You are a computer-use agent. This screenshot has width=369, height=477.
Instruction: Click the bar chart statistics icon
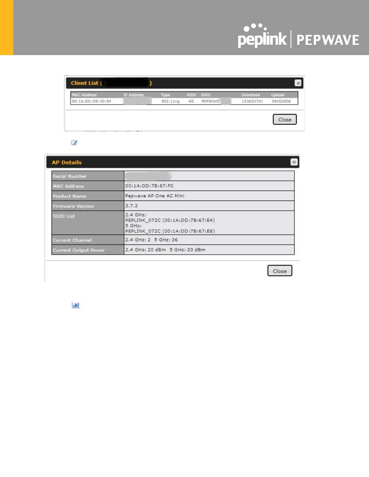(76, 305)
